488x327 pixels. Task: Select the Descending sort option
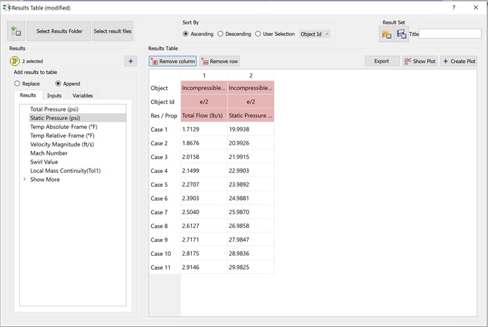tap(220, 34)
